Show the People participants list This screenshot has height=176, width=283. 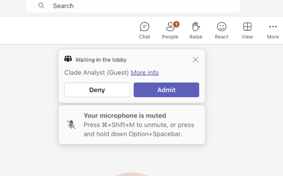pyautogui.click(x=170, y=30)
